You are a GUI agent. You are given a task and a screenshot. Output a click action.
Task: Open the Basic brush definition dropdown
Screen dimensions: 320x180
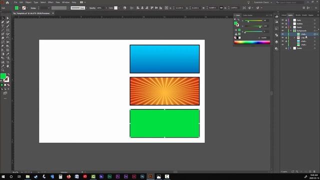coord(86,8)
